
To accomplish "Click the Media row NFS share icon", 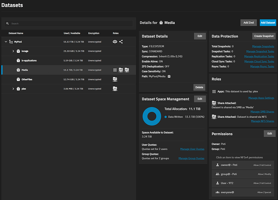I will 127,70.
